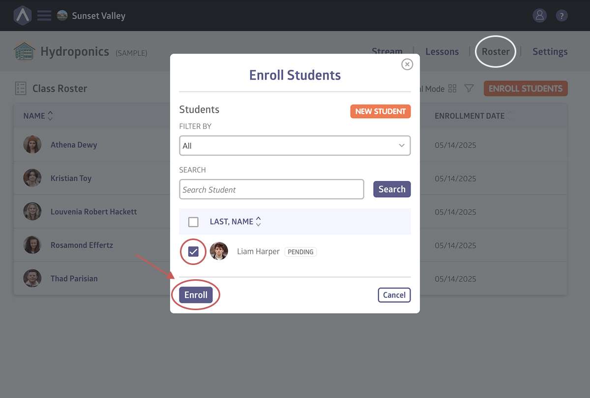Sort students by Last, Name column
Viewport: 590px width, 398px height.
(x=258, y=222)
